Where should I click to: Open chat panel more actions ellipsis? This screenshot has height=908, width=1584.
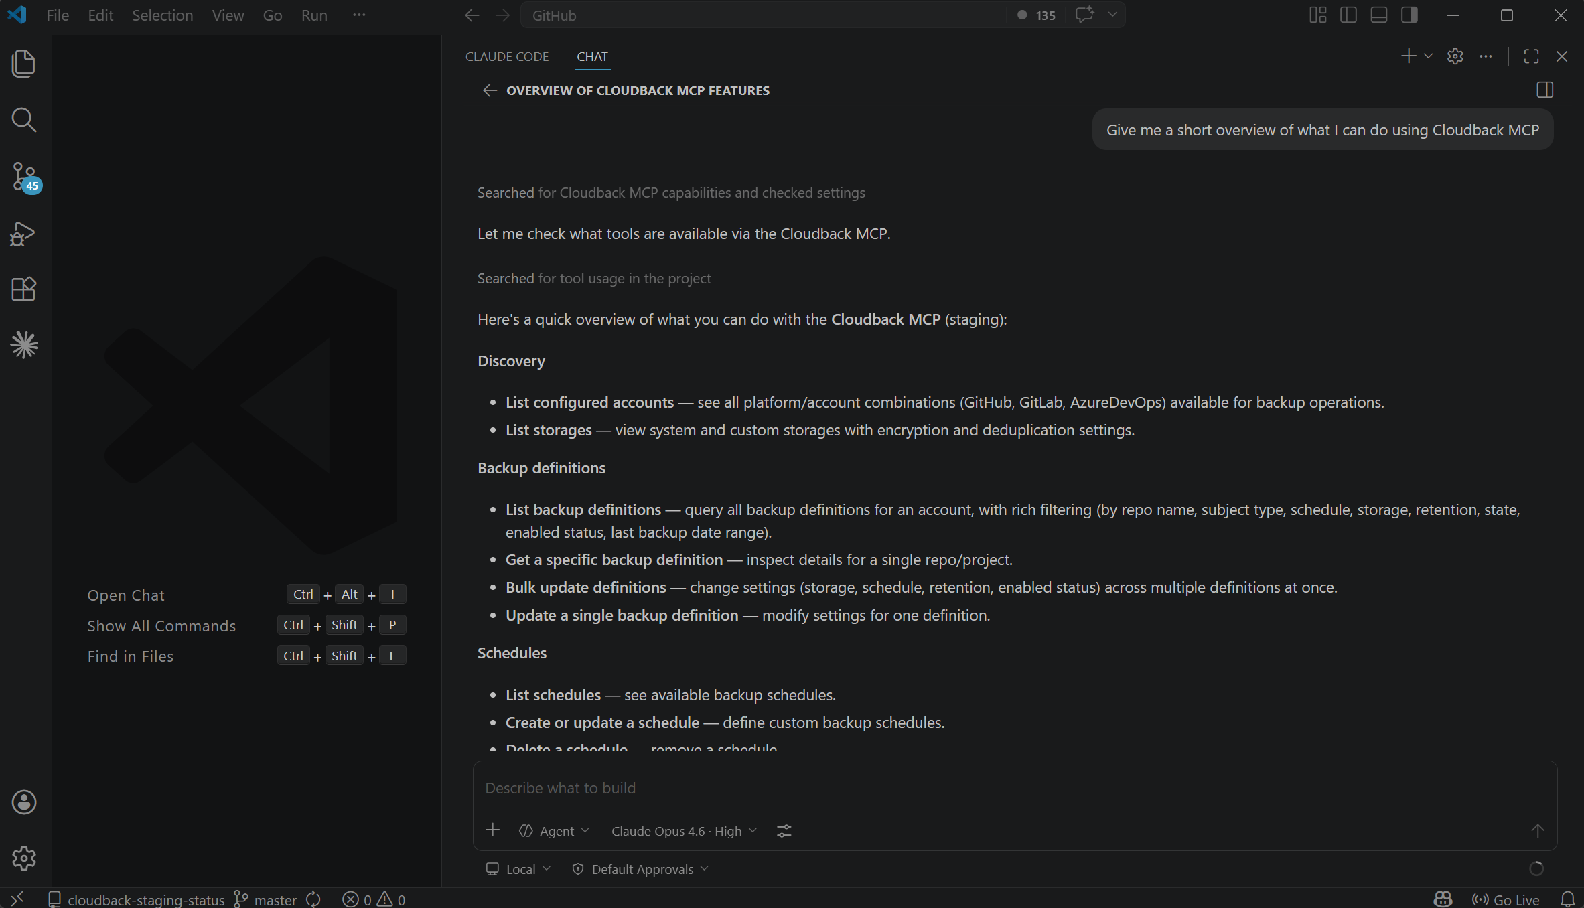(1486, 56)
